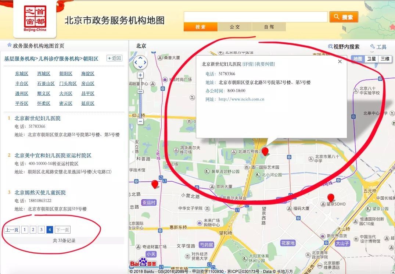Click the 首都之窗 Beijing-China logo

(35, 18)
